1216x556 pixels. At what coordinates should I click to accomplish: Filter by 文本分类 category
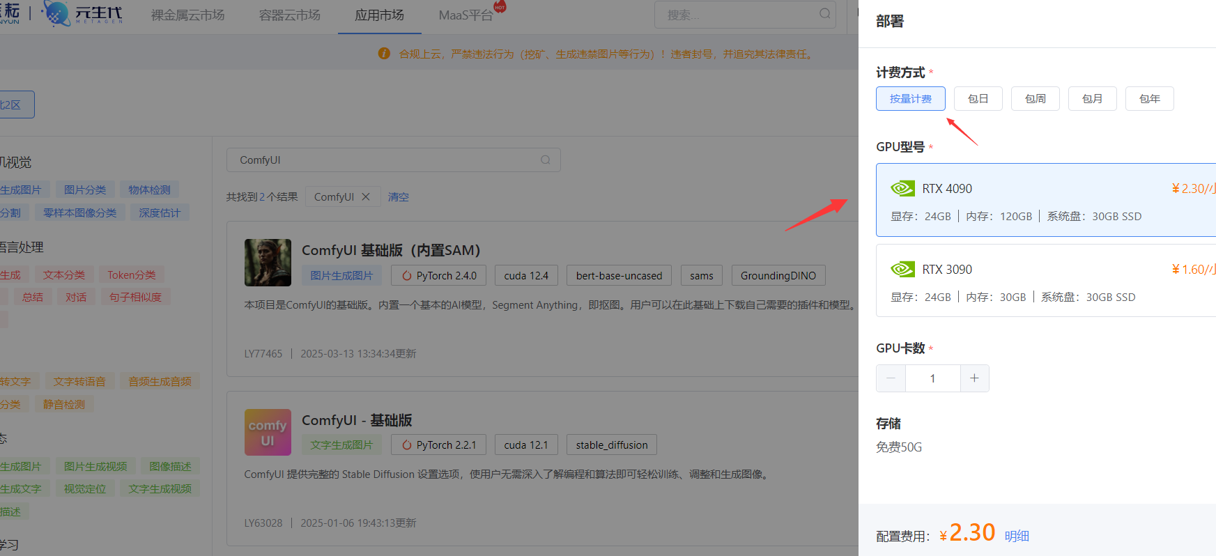point(64,275)
